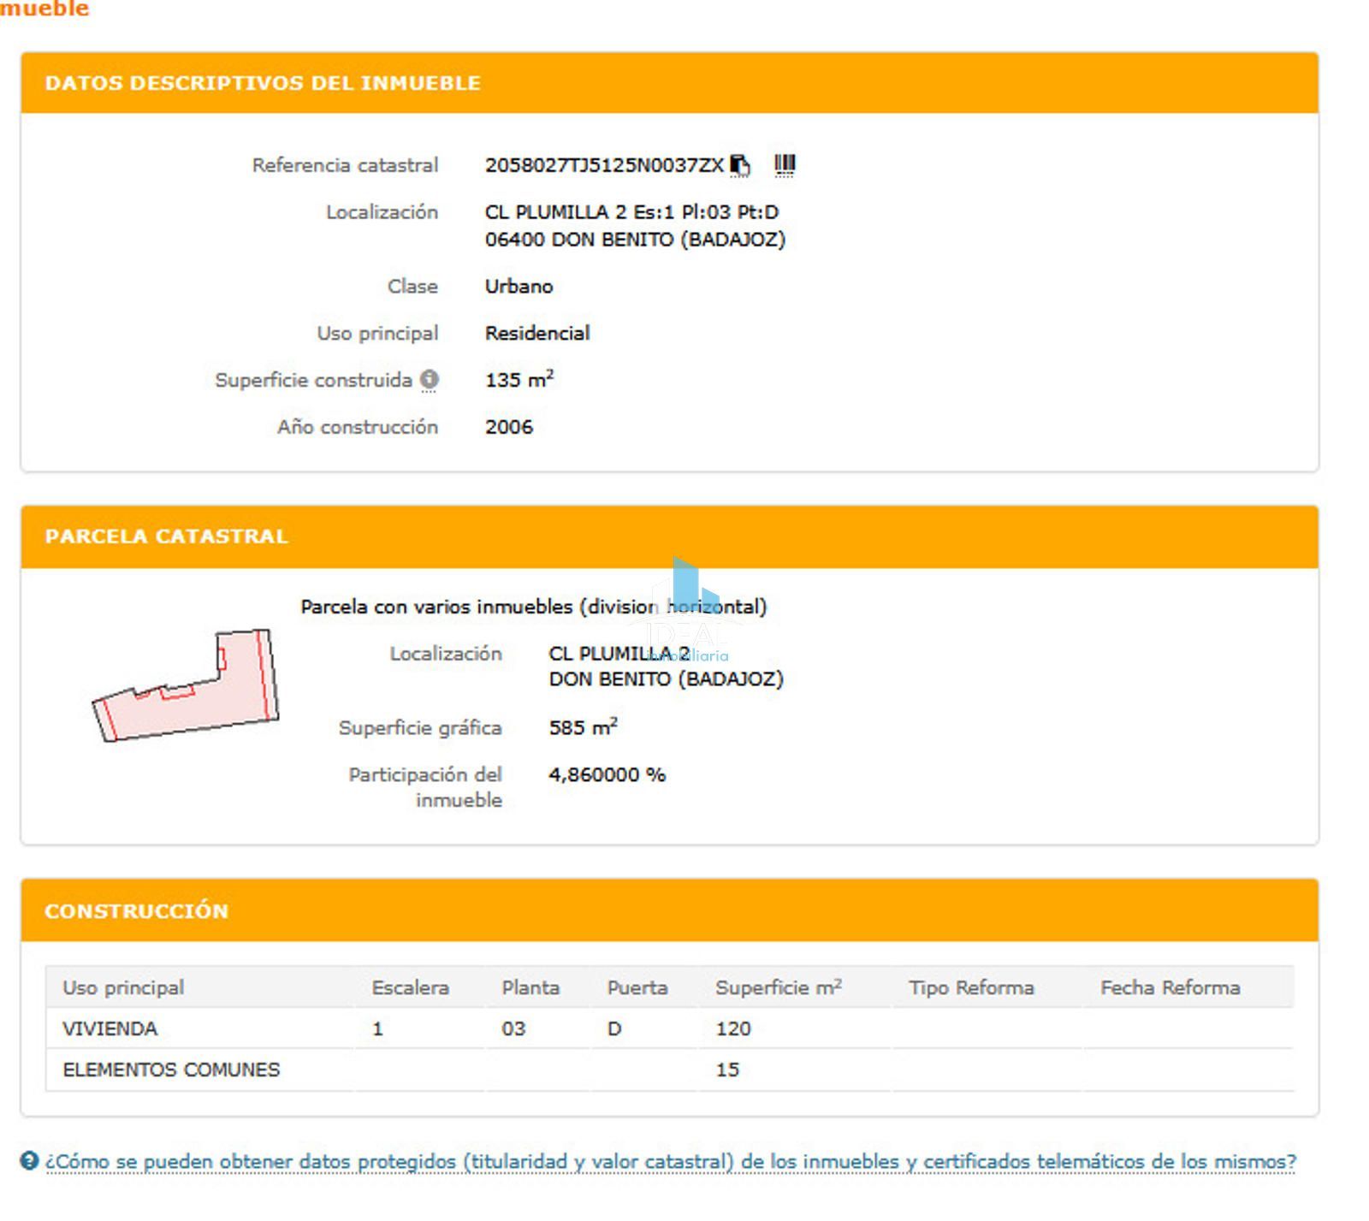The height and width of the screenshot is (1221, 1369).
Task: Click the Fecha Reforma column header
Action: [x=1170, y=987]
